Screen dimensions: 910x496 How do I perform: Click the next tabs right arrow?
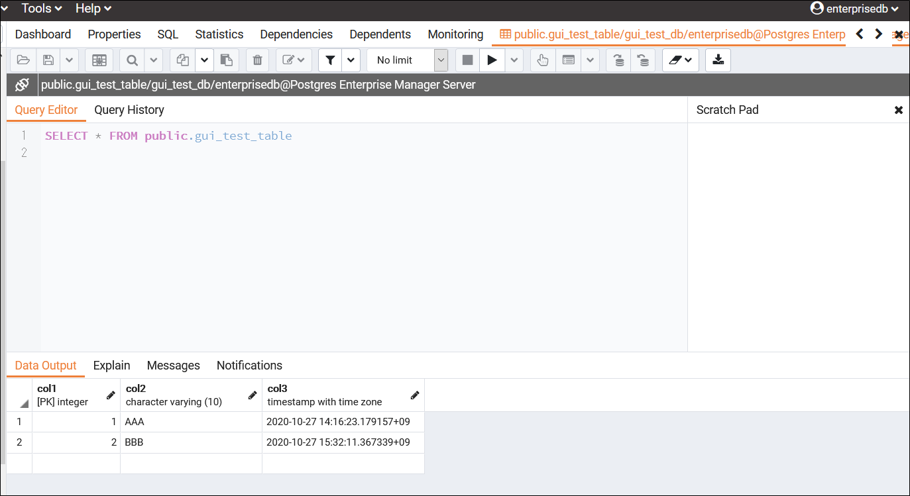(879, 34)
